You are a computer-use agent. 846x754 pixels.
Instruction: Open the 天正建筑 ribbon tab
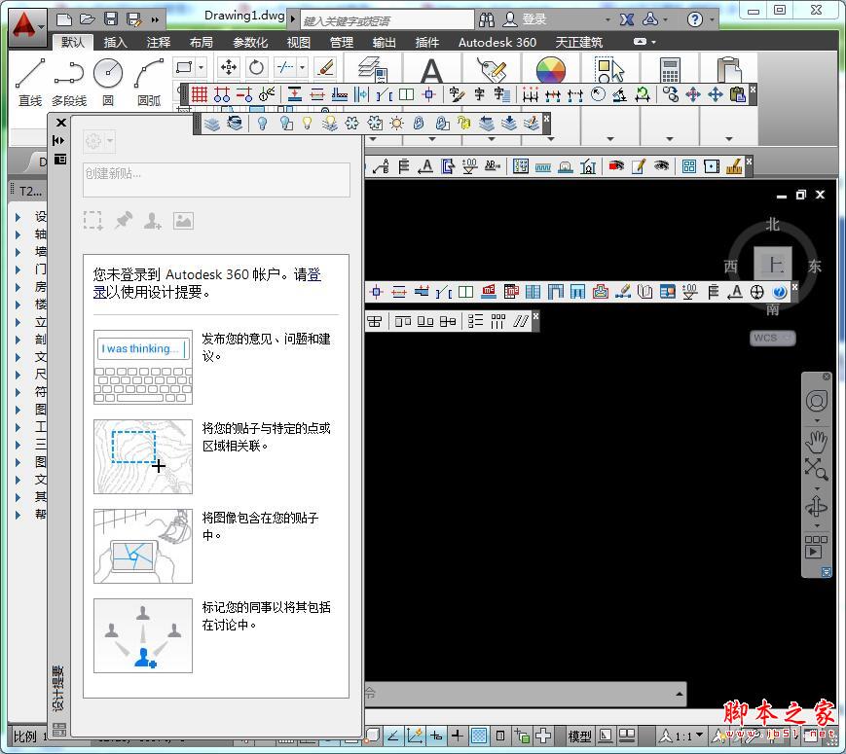tap(579, 42)
